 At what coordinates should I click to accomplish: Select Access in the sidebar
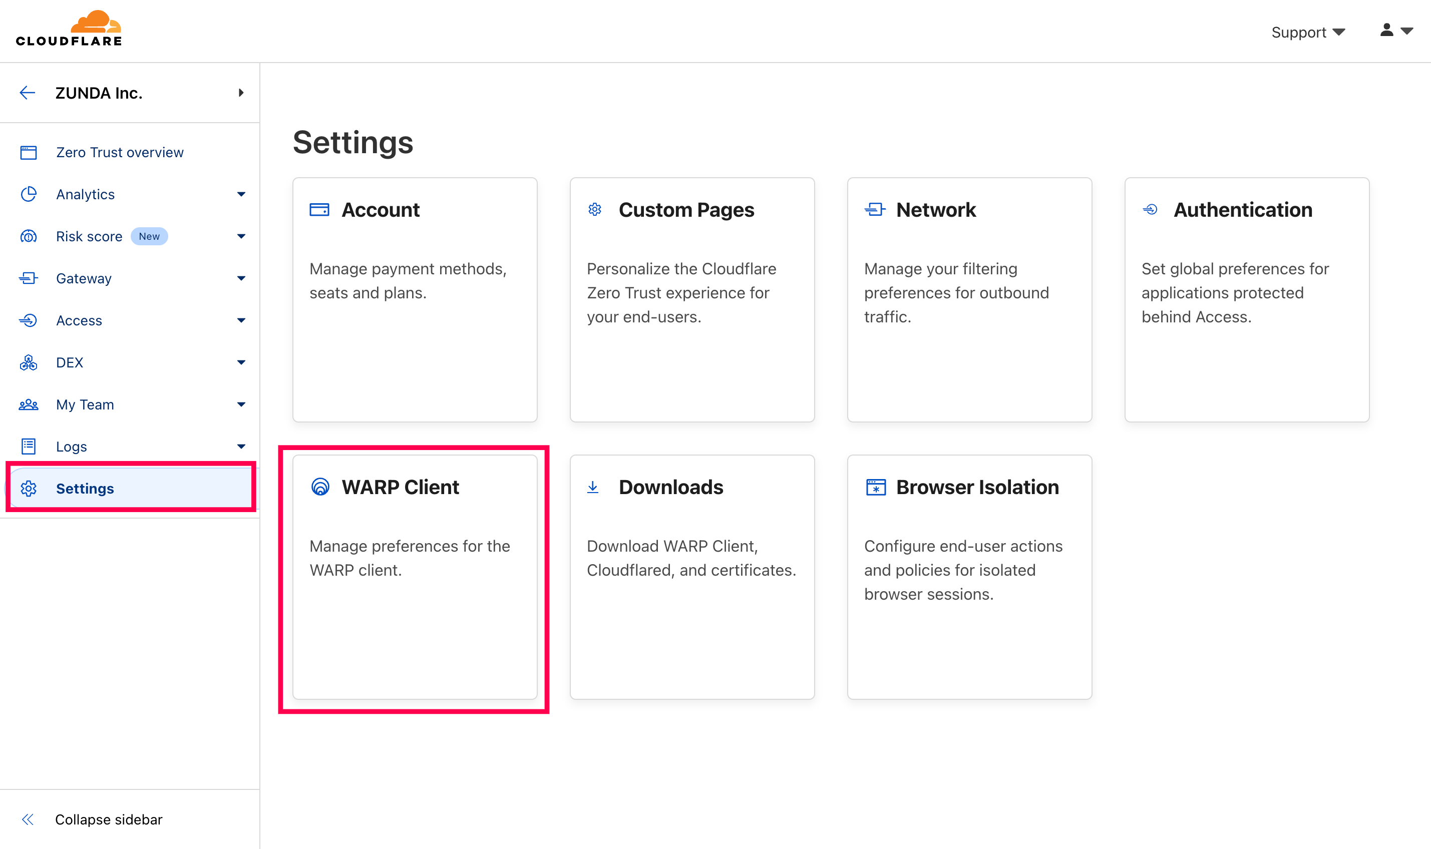(79, 320)
